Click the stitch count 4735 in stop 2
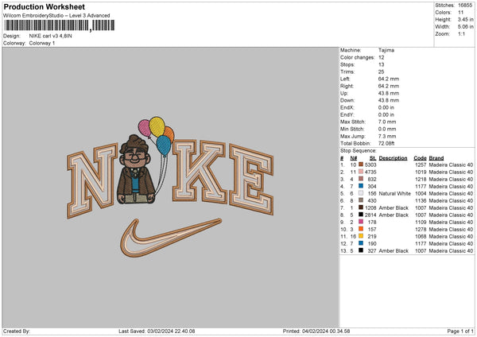 (x=370, y=172)
